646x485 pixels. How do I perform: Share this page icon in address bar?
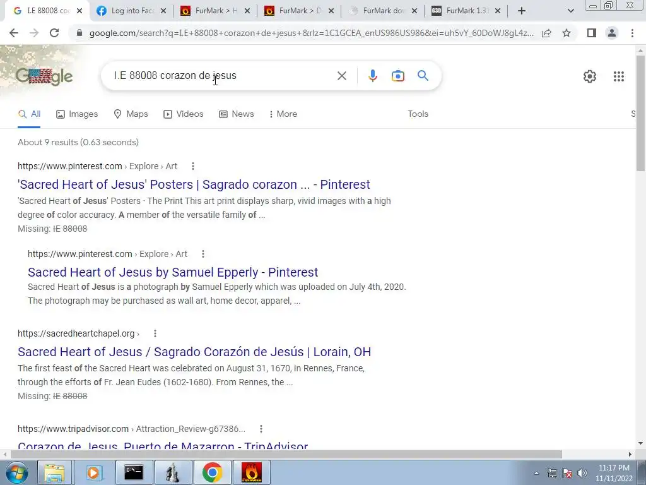click(546, 33)
